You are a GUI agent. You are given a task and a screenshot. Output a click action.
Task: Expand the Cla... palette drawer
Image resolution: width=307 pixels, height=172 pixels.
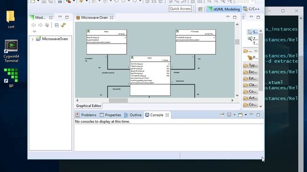pos(250,85)
